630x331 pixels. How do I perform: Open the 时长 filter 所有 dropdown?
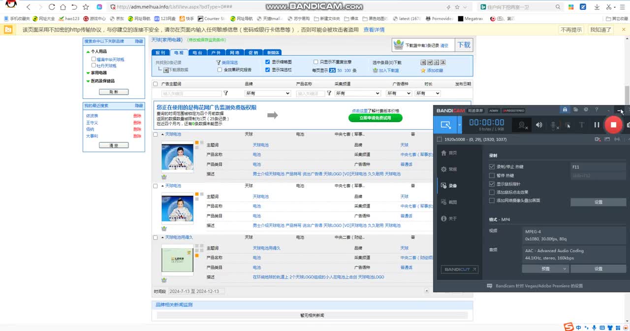click(428, 93)
